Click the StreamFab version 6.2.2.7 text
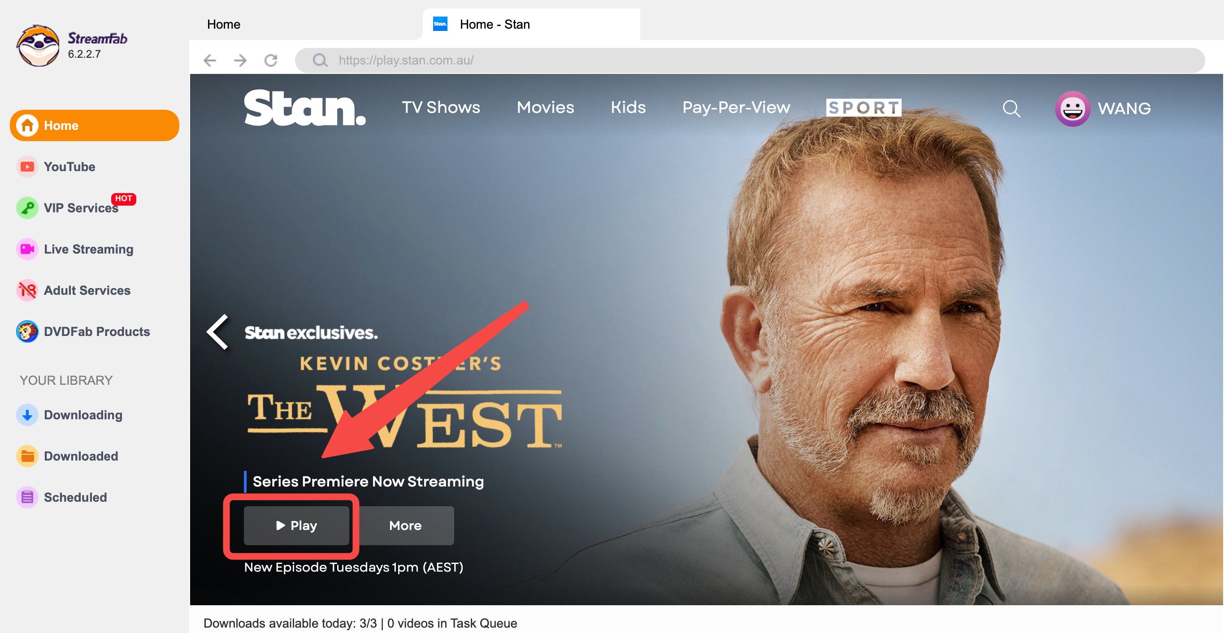 pos(84,54)
